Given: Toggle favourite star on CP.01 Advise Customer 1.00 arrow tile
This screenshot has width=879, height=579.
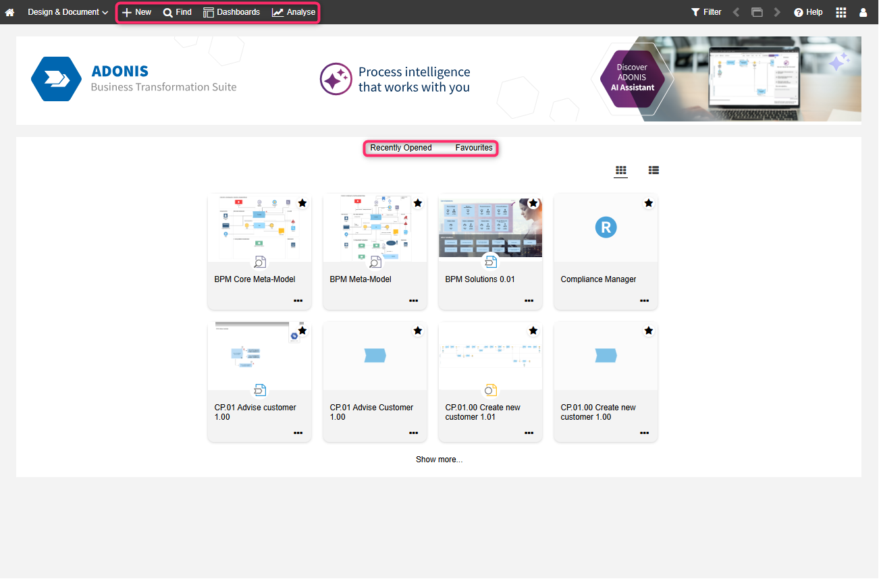Looking at the screenshot, I should click(x=418, y=331).
